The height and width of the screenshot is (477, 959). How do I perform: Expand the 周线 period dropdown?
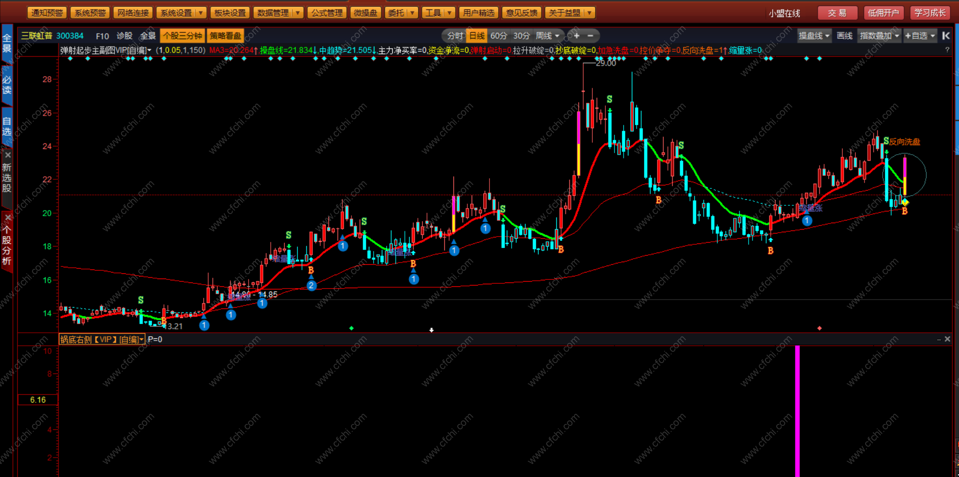coord(557,36)
